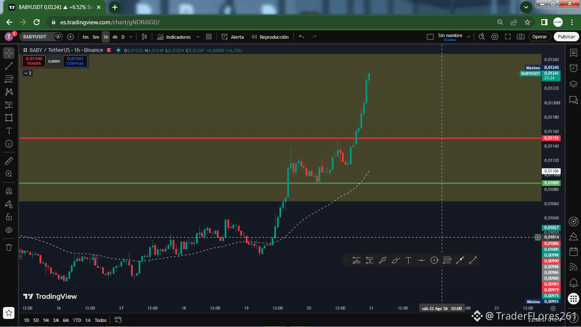Select the text annotation tool in left sidebar
This screenshot has width=581, height=327.
(x=9, y=131)
